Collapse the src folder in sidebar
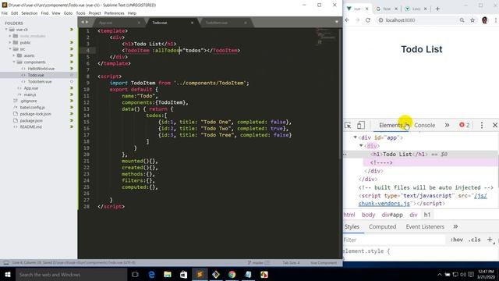 click(10, 49)
